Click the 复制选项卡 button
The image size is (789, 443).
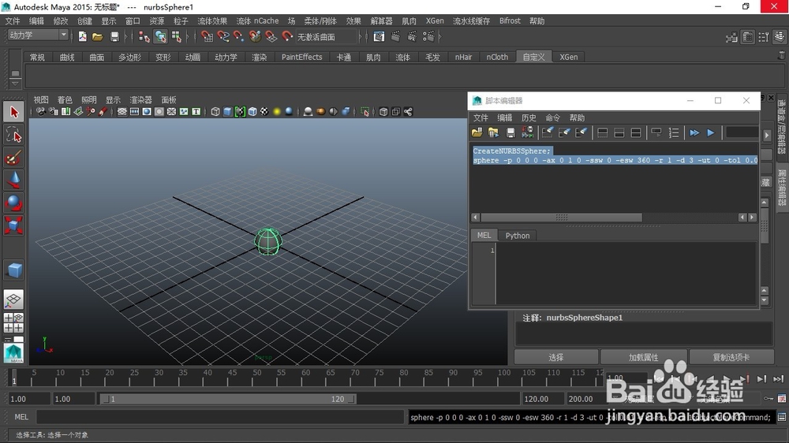[731, 357]
